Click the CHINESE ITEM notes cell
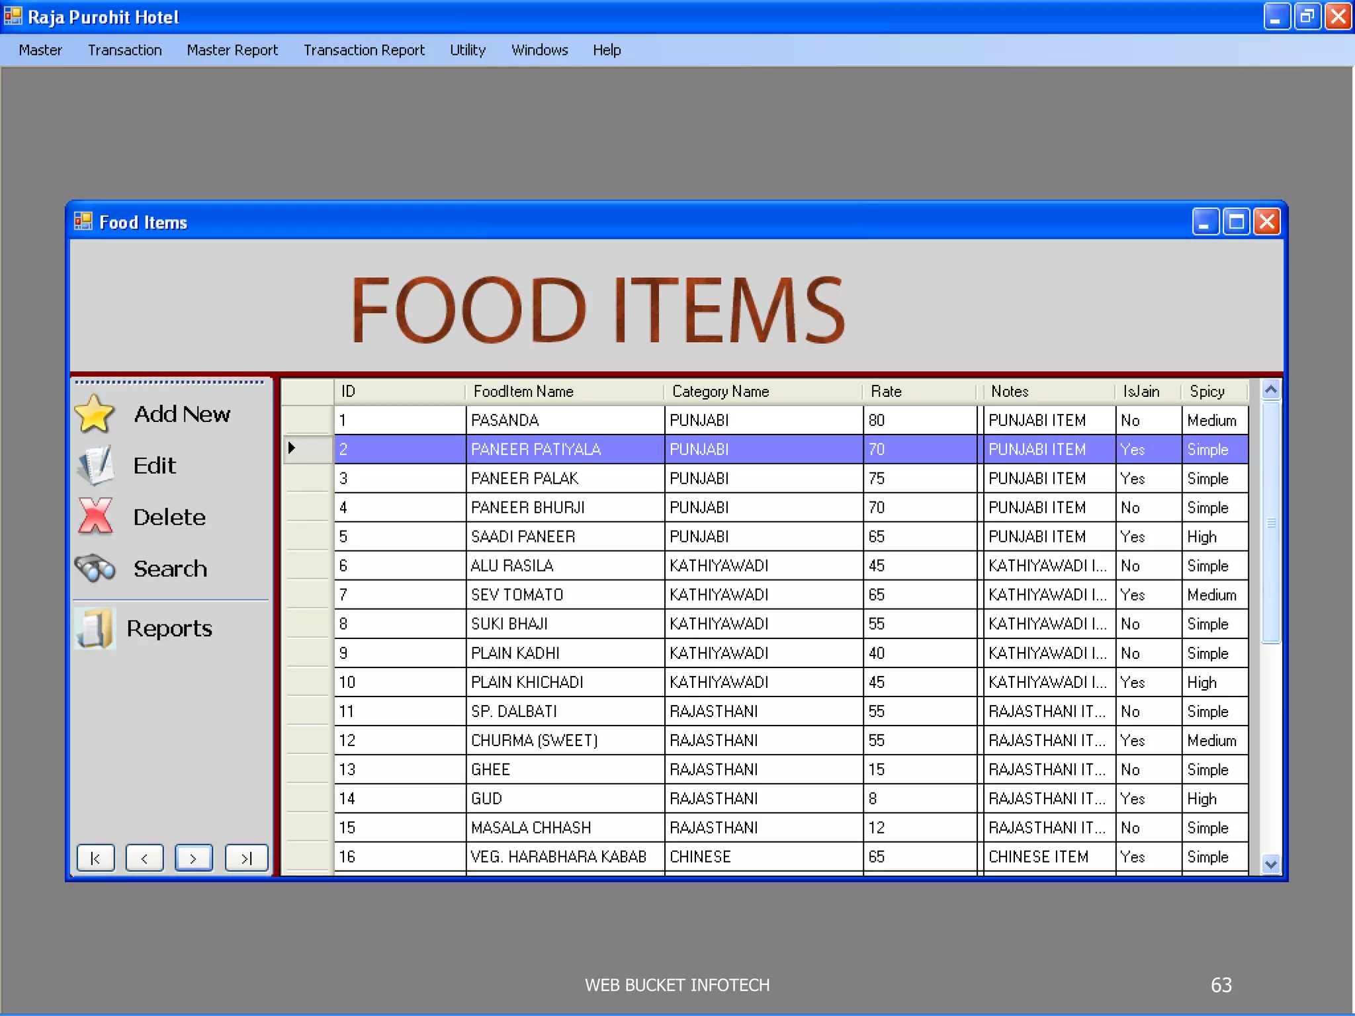 (x=1049, y=857)
